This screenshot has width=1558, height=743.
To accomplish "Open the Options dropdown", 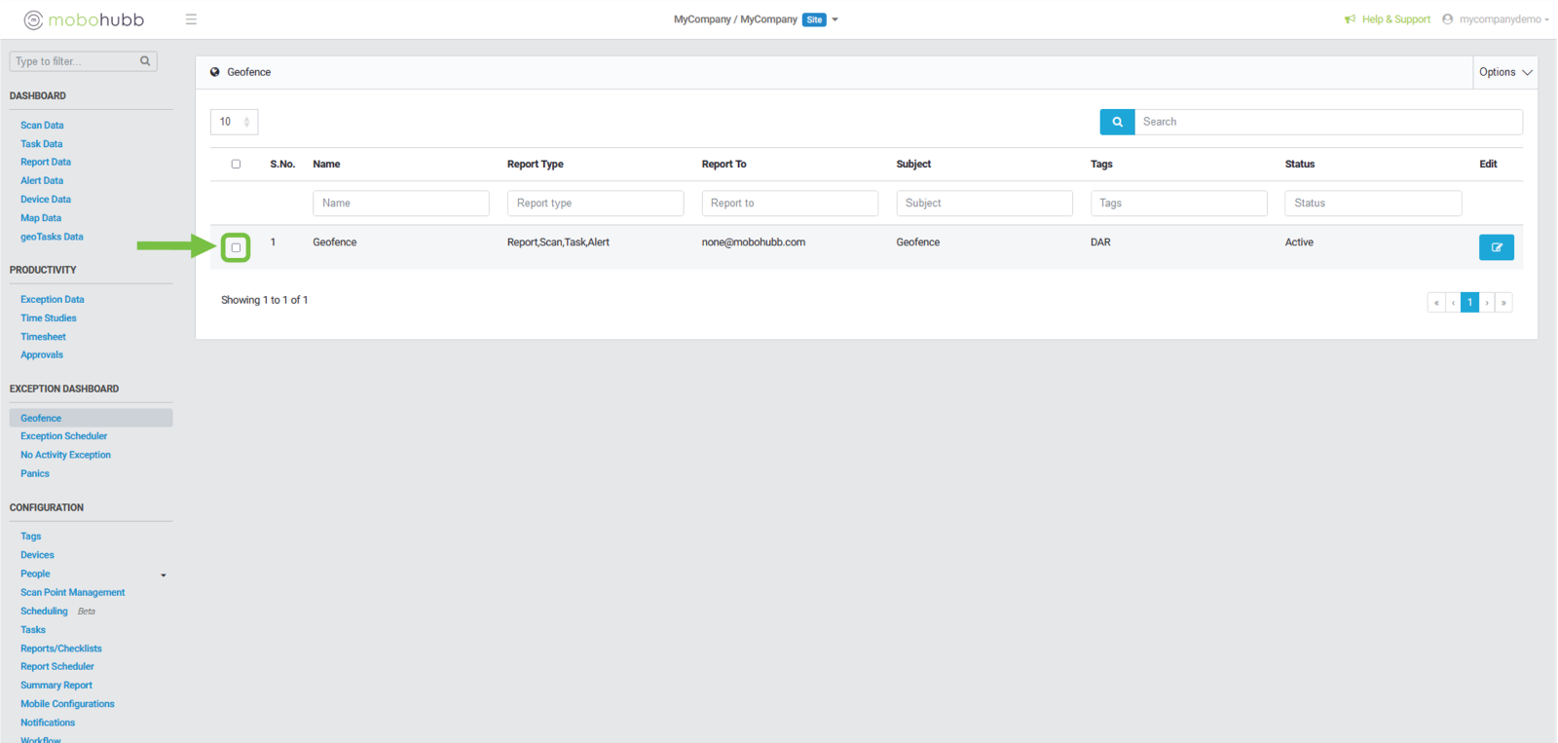I will click(1504, 72).
